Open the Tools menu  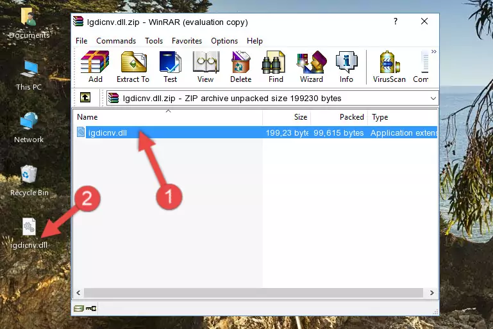(154, 41)
